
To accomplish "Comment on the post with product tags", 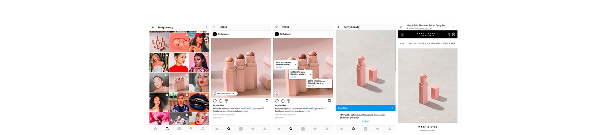I will 283,101.
